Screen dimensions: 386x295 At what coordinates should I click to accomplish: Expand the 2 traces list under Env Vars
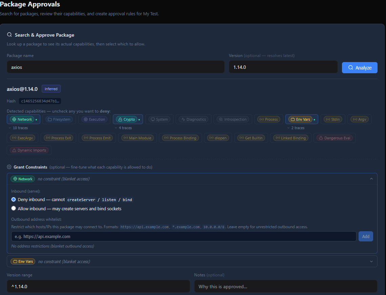[296, 128]
